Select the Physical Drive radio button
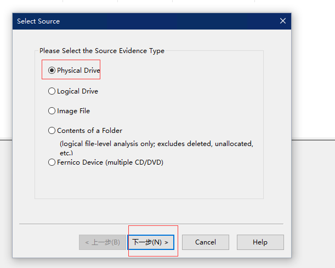This screenshot has width=335, height=268. click(52, 71)
